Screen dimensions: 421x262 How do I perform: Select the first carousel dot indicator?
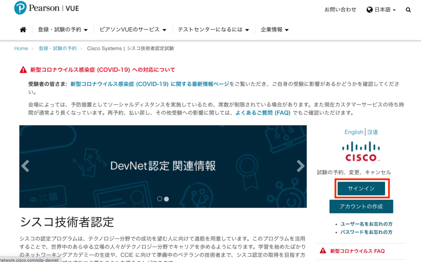160,199
